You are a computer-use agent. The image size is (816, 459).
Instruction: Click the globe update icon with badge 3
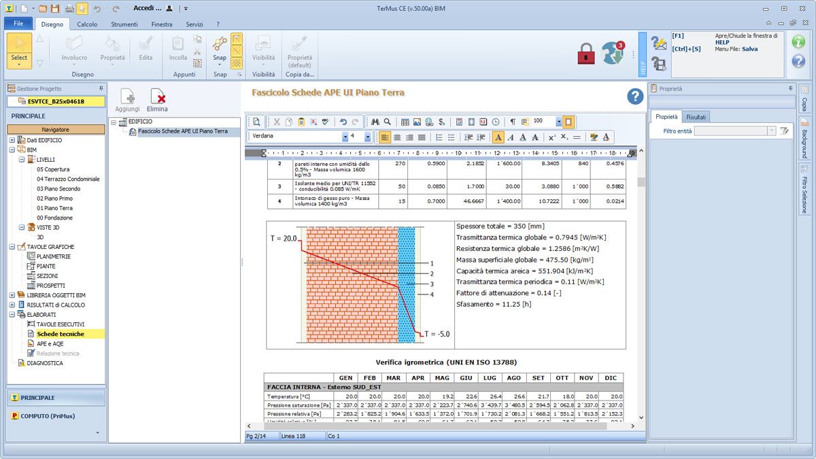click(x=614, y=53)
